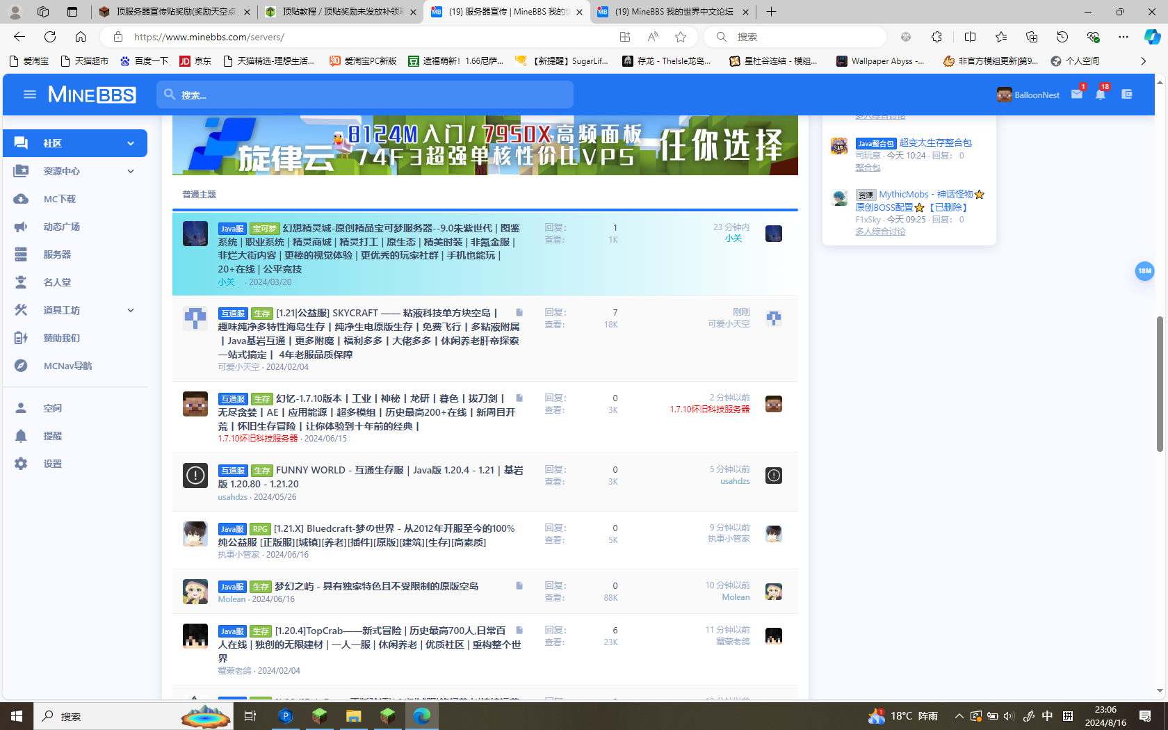Show hidden system tray icons

(959, 716)
